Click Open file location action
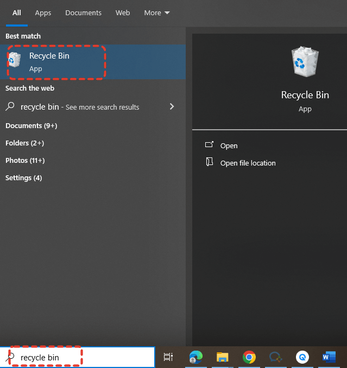This screenshot has width=347, height=368. tap(248, 163)
